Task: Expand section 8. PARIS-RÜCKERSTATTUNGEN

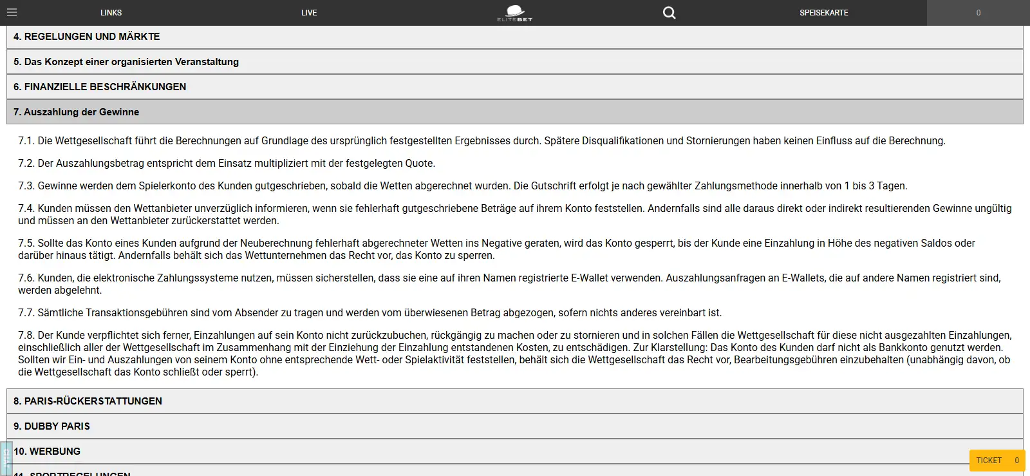Action: pyautogui.click(x=515, y=401)
